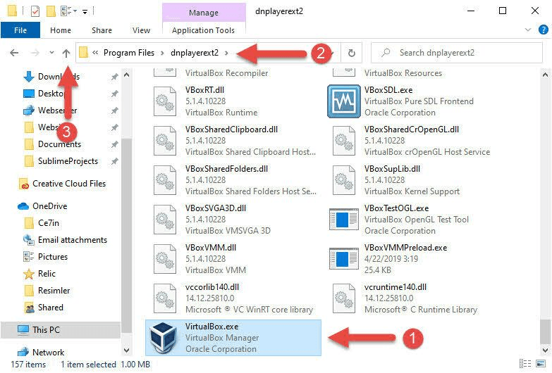Open the VirtualBox.exe application icon
The image size is (552, 373).
[164, 339]
